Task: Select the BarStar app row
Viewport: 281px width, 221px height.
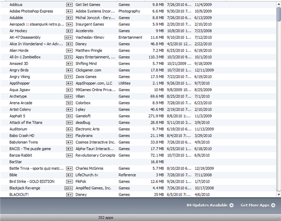Action: [138, 162]
